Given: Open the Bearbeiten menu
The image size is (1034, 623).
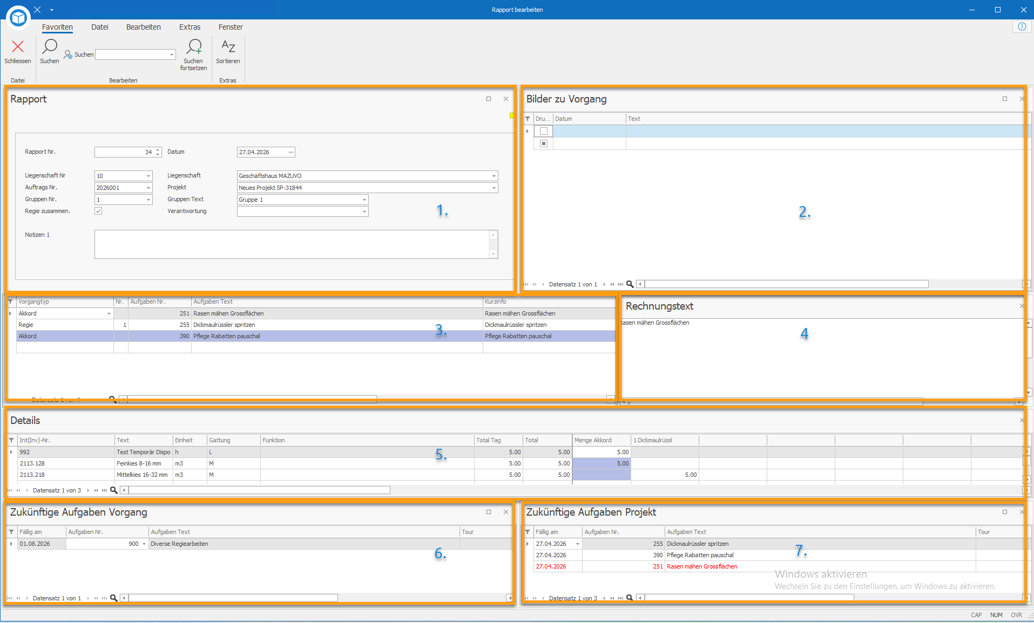Looking at the screenshot, I should coord(144,27).
